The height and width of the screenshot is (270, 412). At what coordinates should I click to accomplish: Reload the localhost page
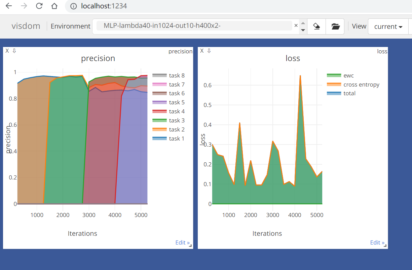[x=39, y=6]
